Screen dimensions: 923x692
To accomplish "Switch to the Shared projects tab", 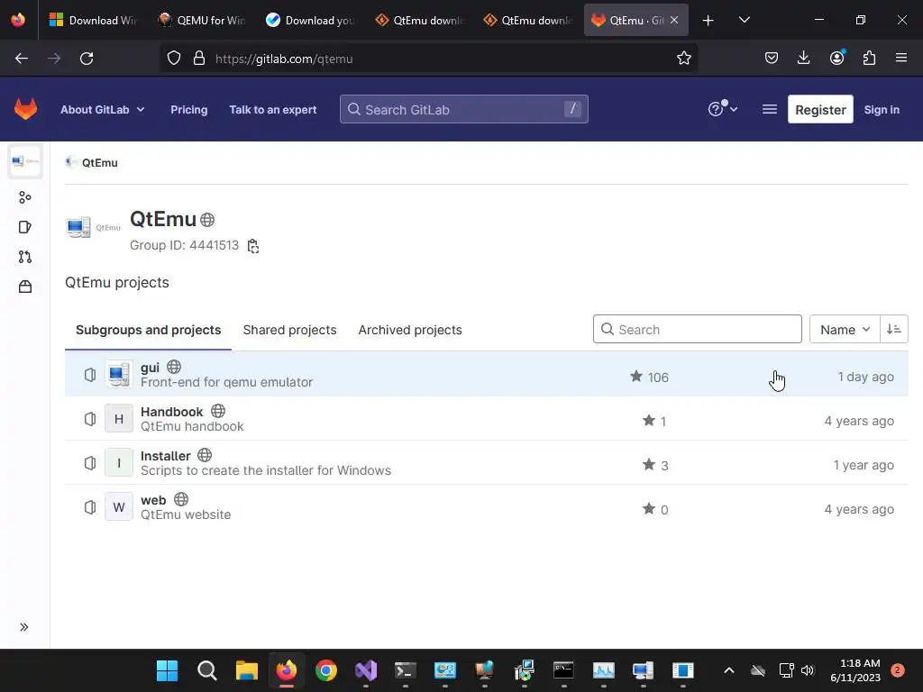I will point(289,330).
